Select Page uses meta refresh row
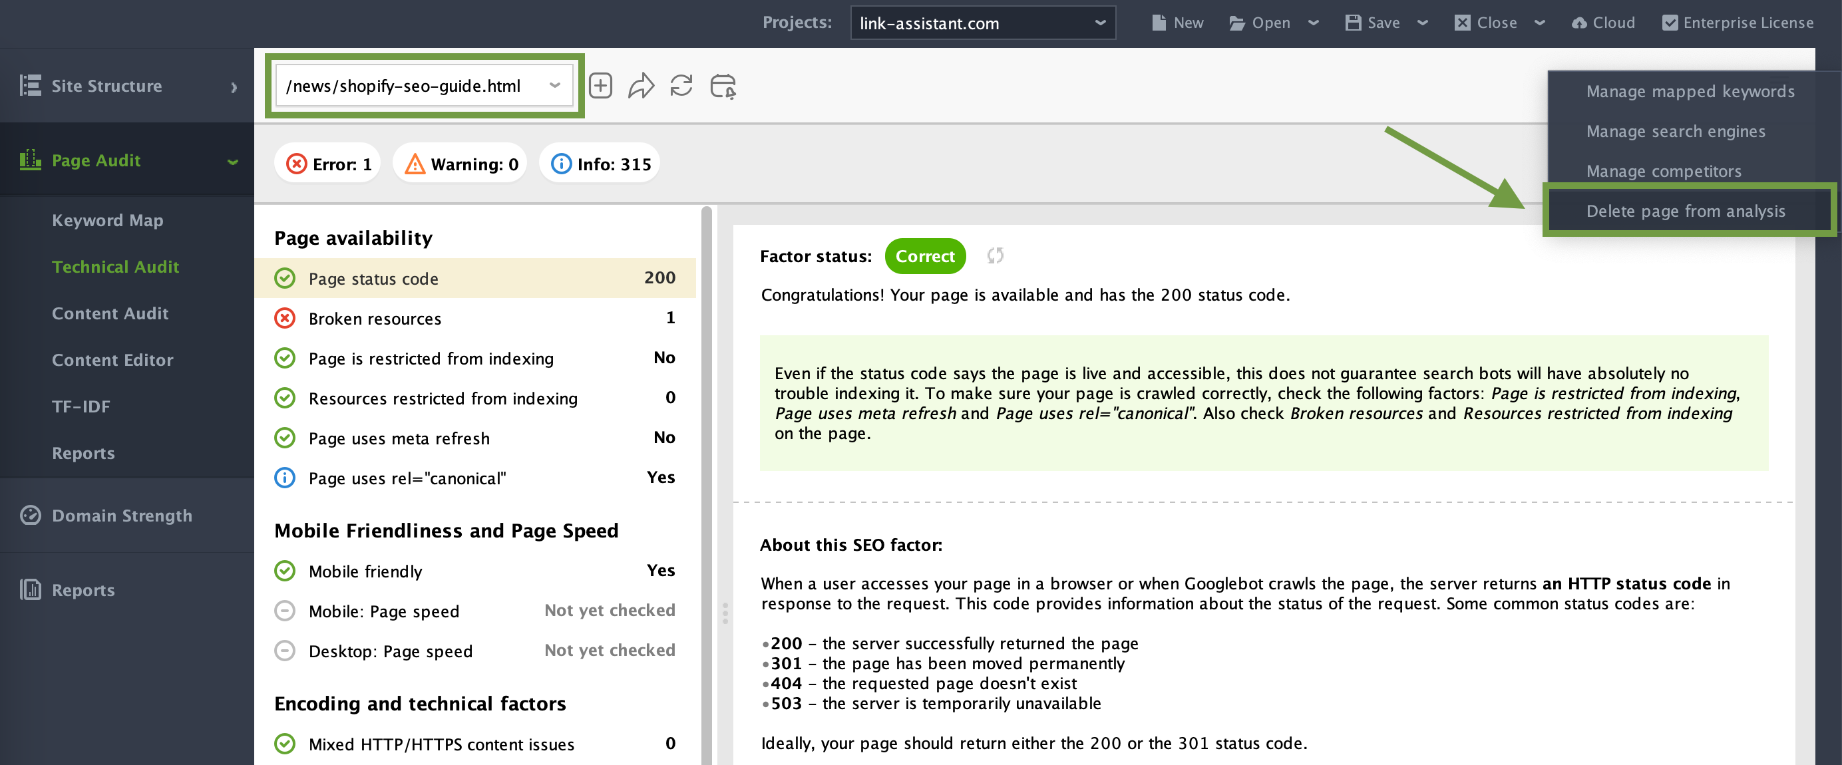This screenshot has height=765, width=1842. tap(474, 438)
